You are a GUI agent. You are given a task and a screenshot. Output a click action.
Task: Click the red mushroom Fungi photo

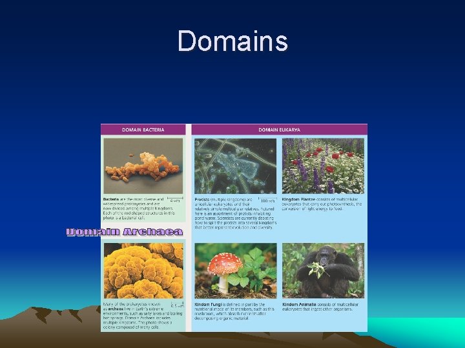(x=236, y=271)
